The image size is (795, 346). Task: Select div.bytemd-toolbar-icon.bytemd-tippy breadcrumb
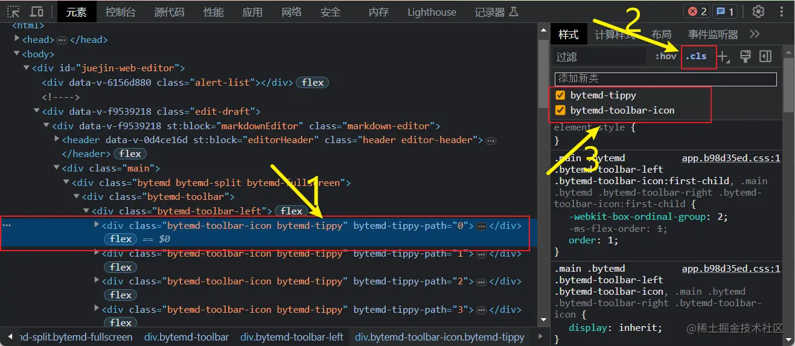[439, 337]
